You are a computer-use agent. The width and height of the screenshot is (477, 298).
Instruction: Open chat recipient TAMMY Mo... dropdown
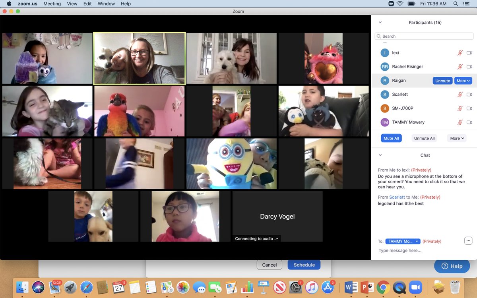(403, 241)
